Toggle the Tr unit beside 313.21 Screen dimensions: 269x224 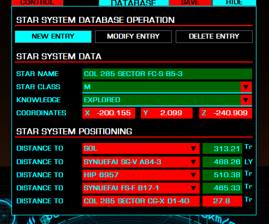[248, 147]
